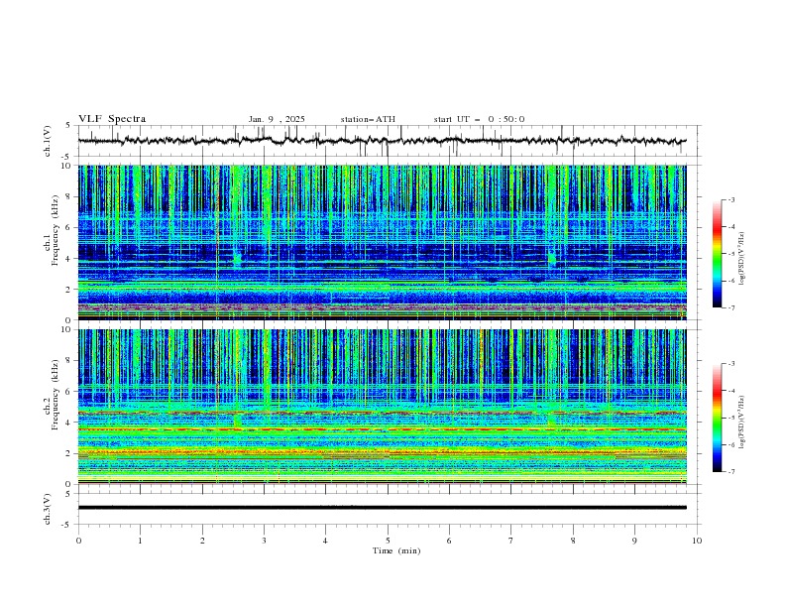785x607 pixels.
Task: Click the log(PSD) label next to ch.2 color bar
Action: pos(742,423)
